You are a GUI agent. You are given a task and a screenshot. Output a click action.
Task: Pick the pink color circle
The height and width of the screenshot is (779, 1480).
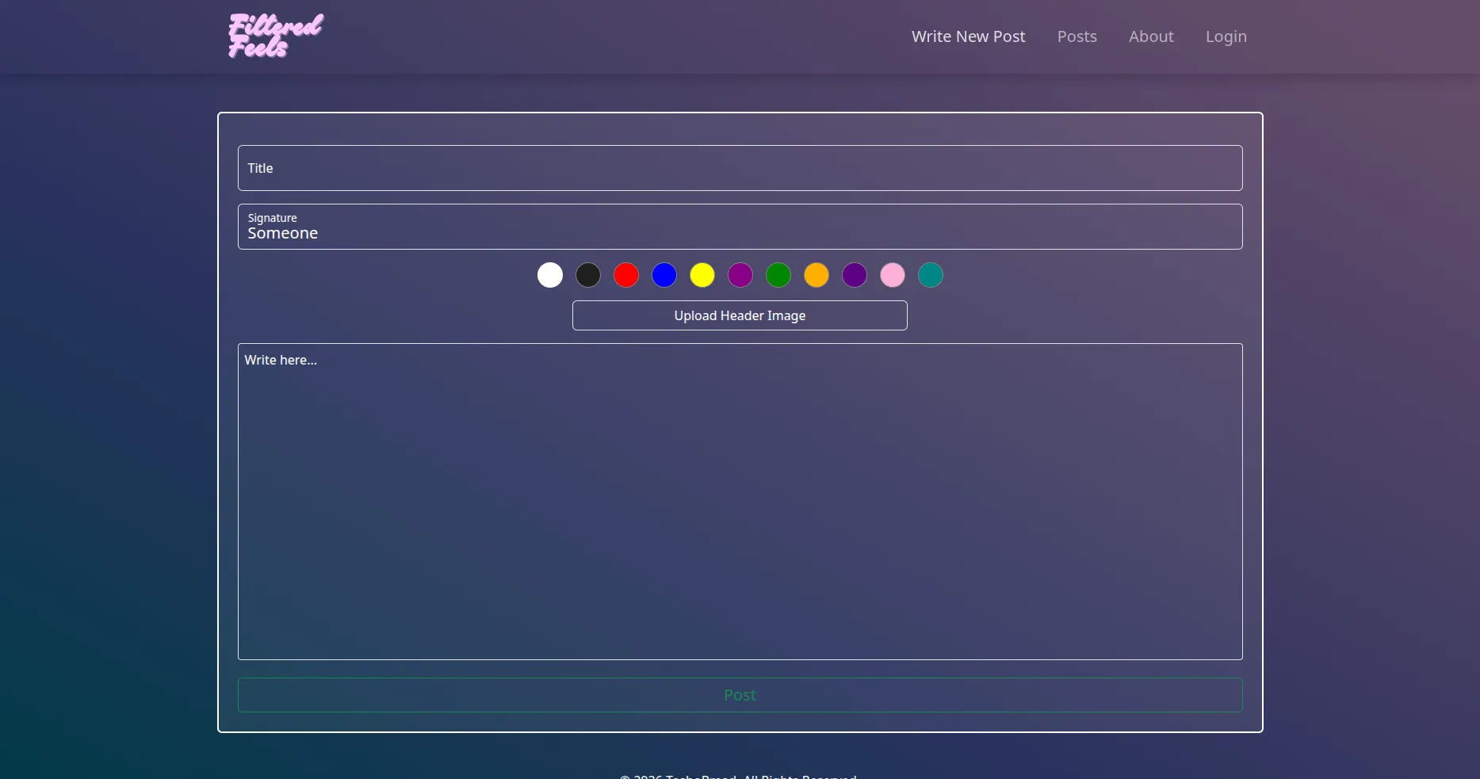893,275
